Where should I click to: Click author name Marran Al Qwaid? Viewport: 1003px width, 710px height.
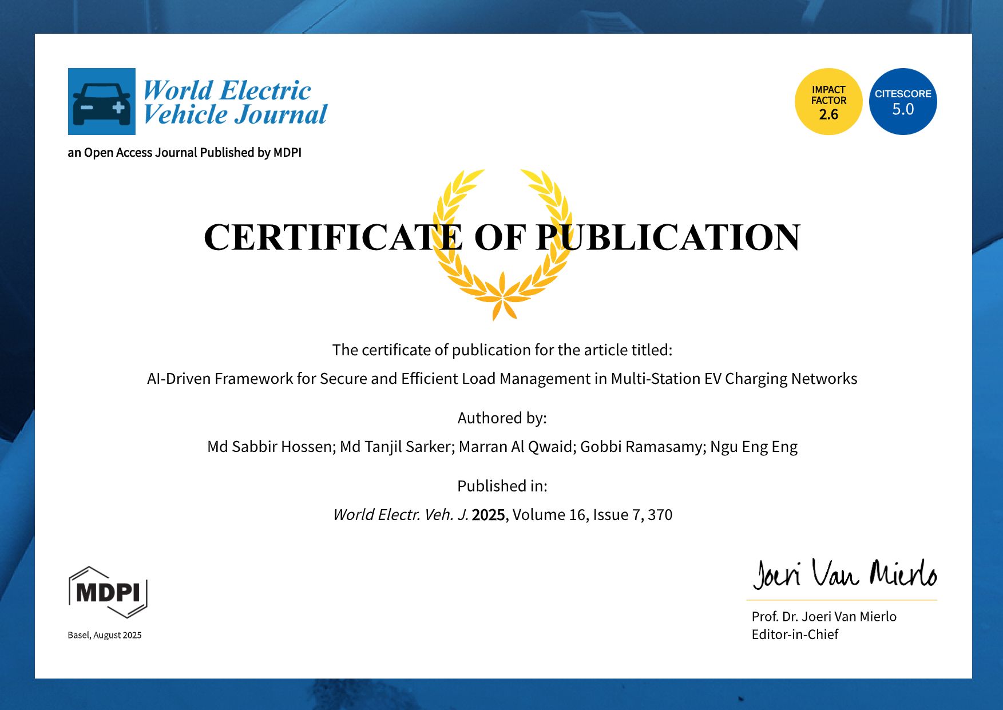[517, 447]
